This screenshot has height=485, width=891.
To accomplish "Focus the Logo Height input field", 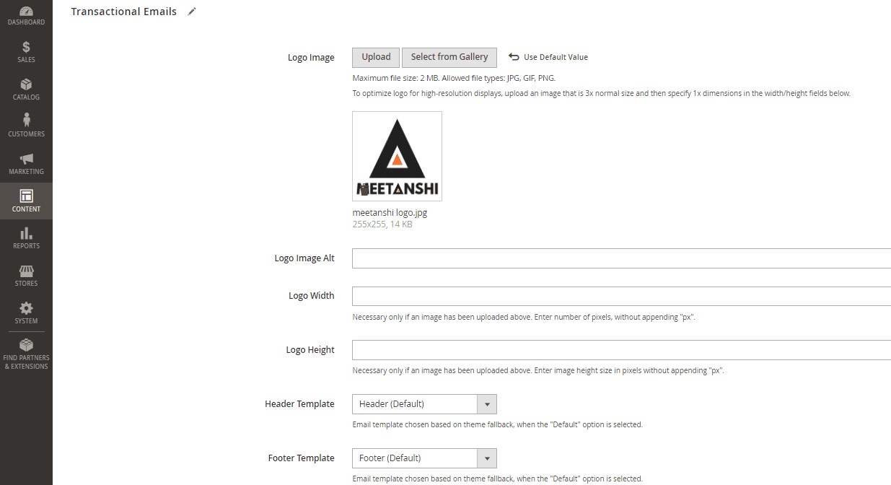I will tap(621, 350).
